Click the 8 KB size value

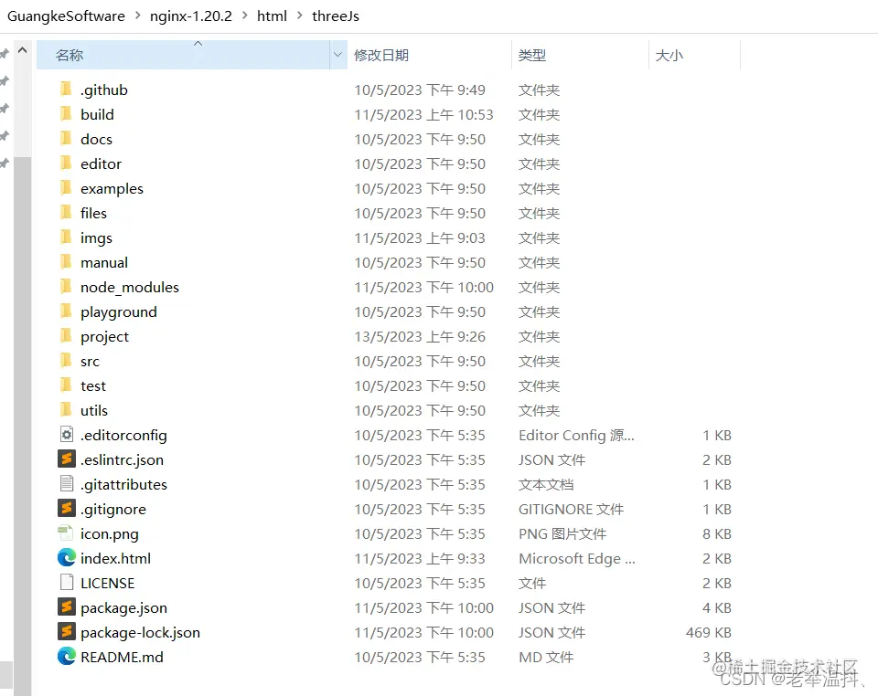pyautogui.click(x=717, y=534)
